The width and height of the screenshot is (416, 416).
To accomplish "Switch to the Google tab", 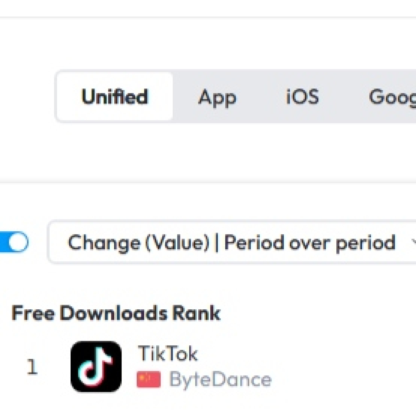I will 392,97.
